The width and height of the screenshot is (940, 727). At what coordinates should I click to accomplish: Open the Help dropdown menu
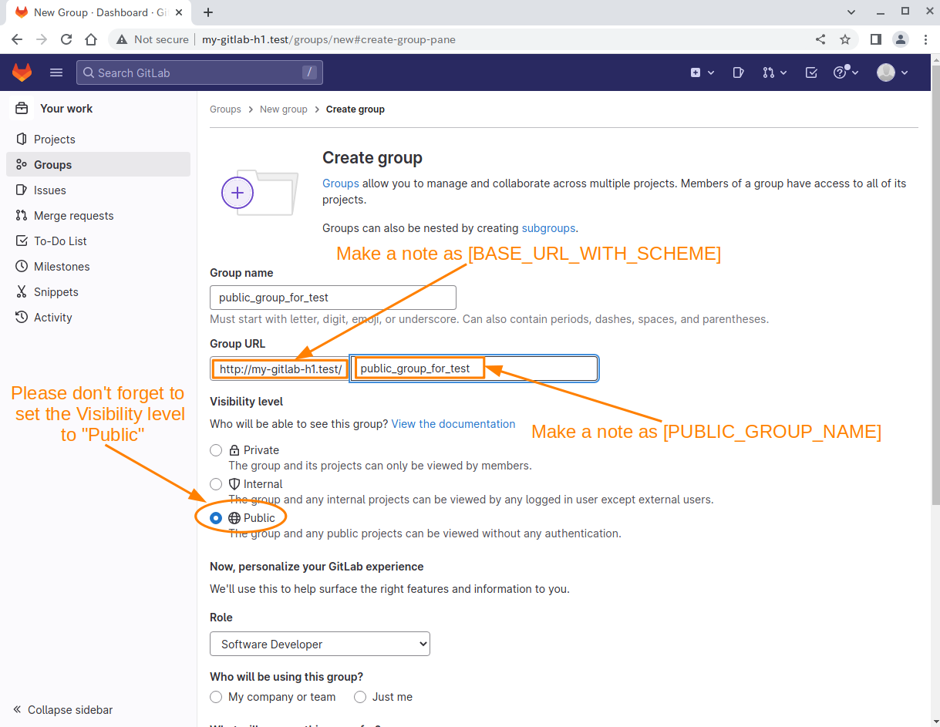tap(846, 72)
